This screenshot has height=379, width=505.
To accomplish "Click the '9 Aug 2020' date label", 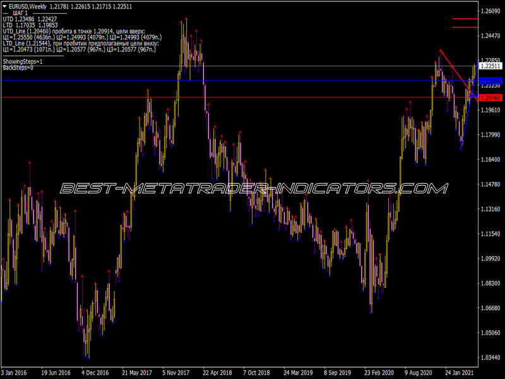I will 419,373.
